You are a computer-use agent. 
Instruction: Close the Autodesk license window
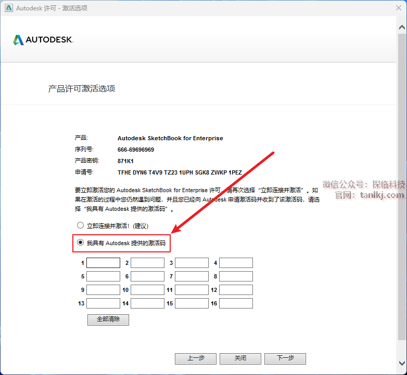click(x=399, y=8)
